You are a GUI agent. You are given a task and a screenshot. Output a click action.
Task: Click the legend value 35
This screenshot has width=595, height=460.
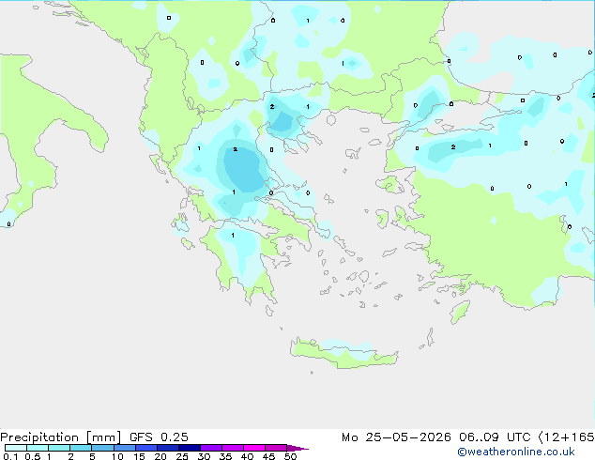(x=225, y=456)
